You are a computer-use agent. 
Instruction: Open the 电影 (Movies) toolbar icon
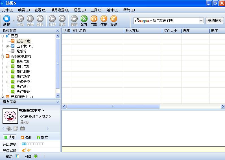94,21
